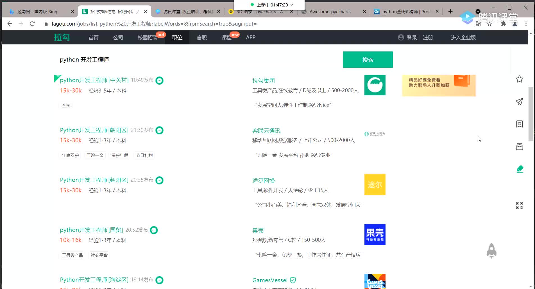Image resolution: width=535 pixels, height=289 pixels.
Task: Open 言职 in navigation bar
Action: [202, 38]
